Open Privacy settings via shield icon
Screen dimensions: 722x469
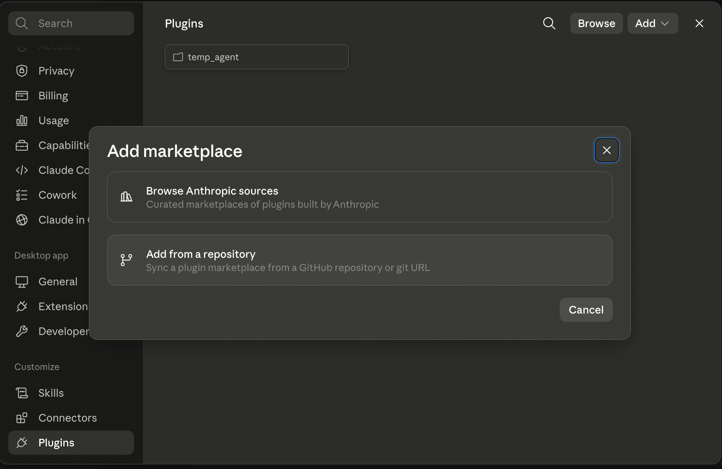(x=22, y=71)
